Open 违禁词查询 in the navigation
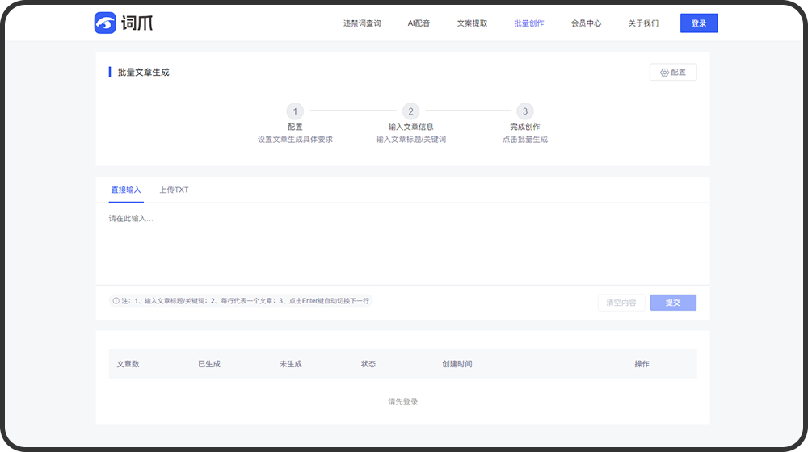 click(x=362, y=23)
